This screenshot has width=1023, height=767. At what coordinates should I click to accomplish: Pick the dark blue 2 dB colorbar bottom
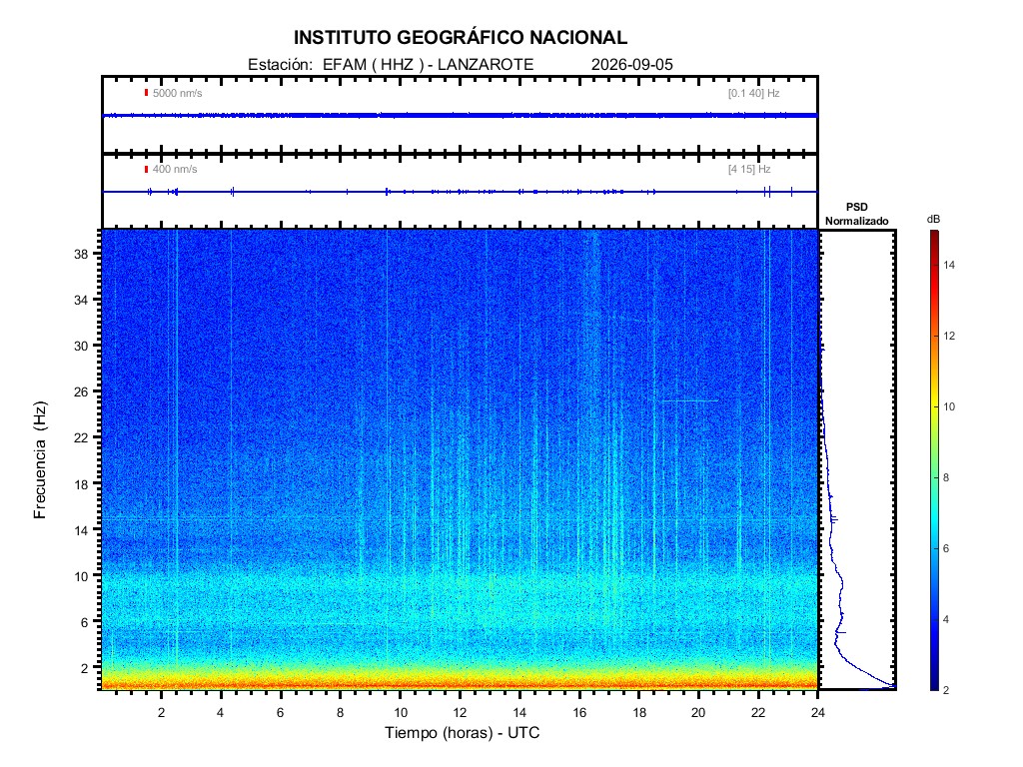pos(935,685)
